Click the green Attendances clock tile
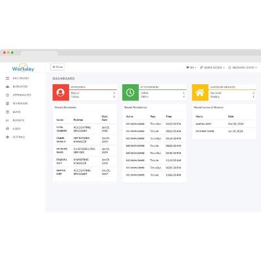 (x=130, y=93)
